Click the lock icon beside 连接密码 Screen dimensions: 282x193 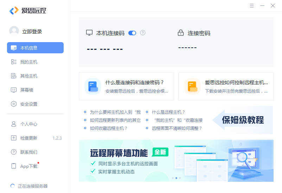[181, 33]
